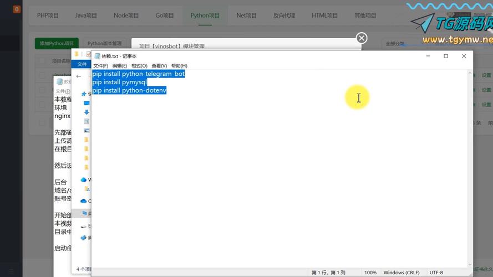Select the This PC icon in the navigation pane
This screenshot has width=493, height=277.
pyautogui.click(x=84, y=213)
